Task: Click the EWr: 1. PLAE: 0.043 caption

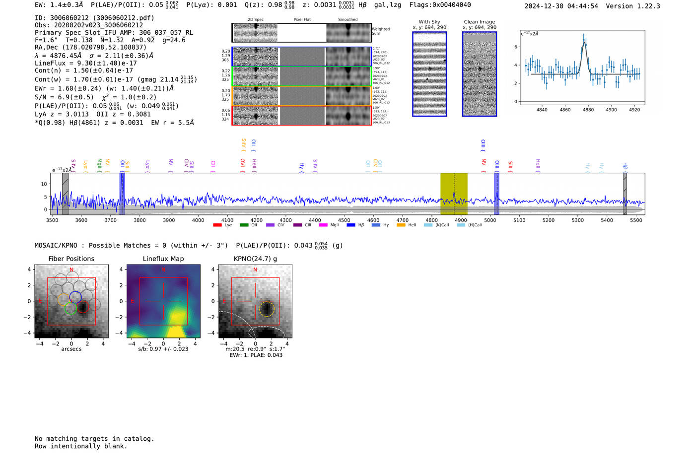Action: click(x=256, y=355)
